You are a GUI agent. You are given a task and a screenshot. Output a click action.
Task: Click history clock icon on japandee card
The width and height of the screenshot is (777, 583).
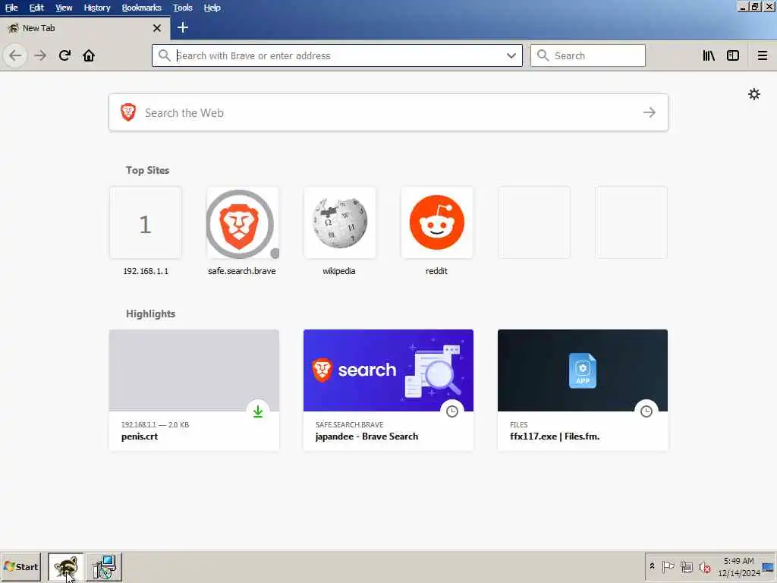click(x=452, y=411)
